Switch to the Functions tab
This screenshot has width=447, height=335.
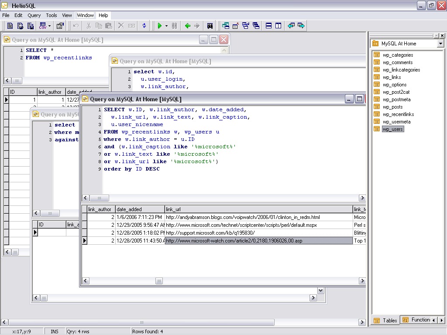[416, 320]
